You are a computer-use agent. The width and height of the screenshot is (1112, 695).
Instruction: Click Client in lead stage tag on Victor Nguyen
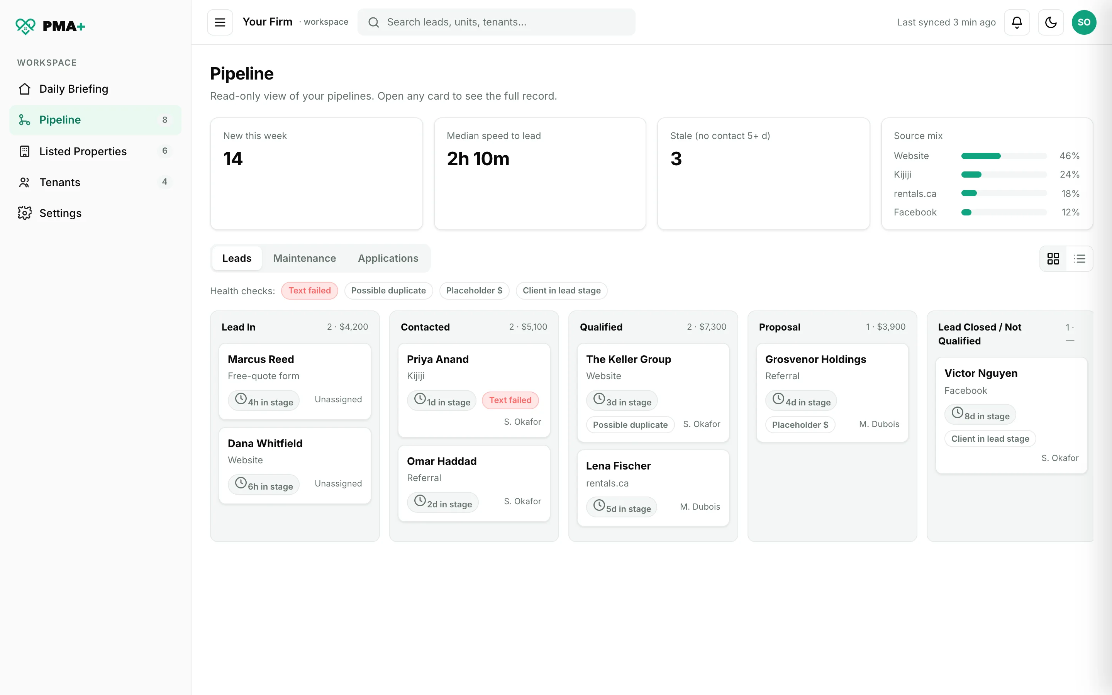pyautogui.click(x=990, y=439)
